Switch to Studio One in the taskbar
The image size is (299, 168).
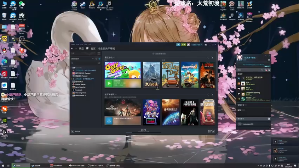coord(77,165)
